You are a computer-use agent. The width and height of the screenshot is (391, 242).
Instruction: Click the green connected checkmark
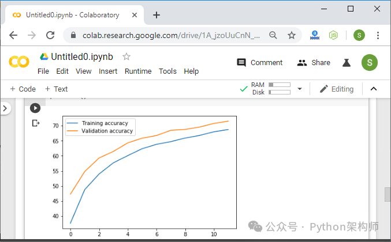coord(244,89)
